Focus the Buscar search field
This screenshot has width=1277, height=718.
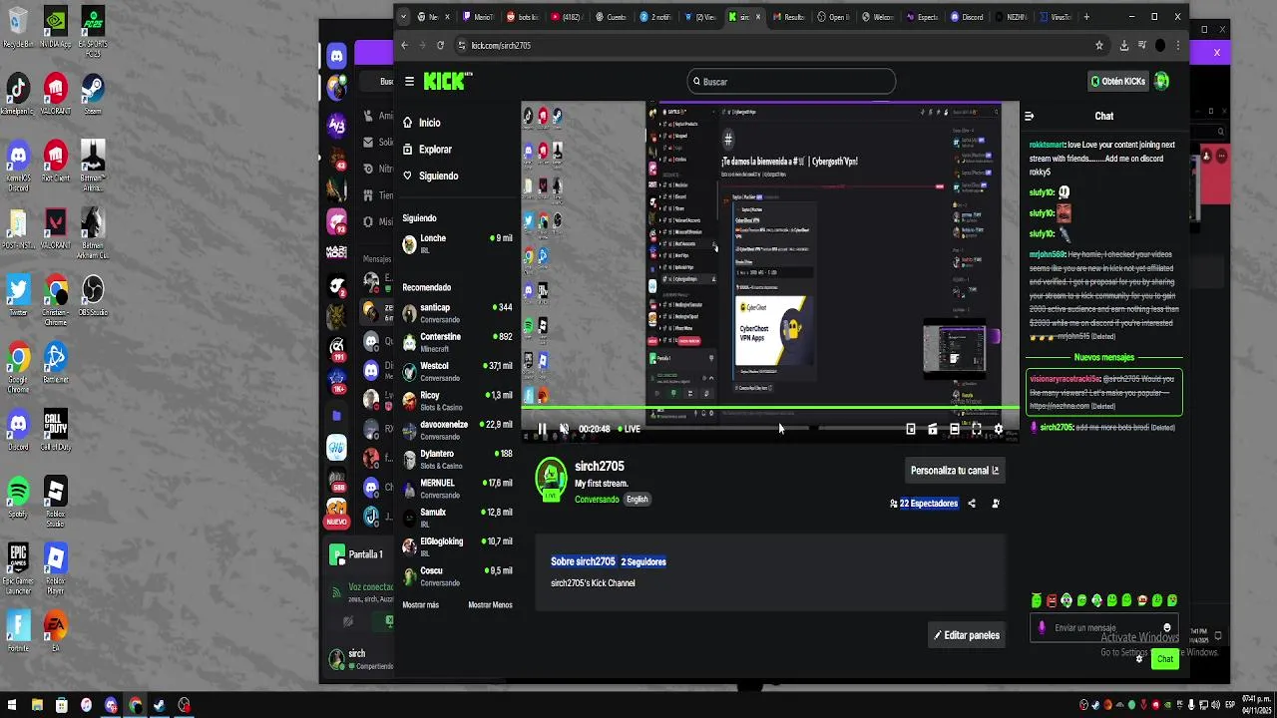tap(791, 82)
